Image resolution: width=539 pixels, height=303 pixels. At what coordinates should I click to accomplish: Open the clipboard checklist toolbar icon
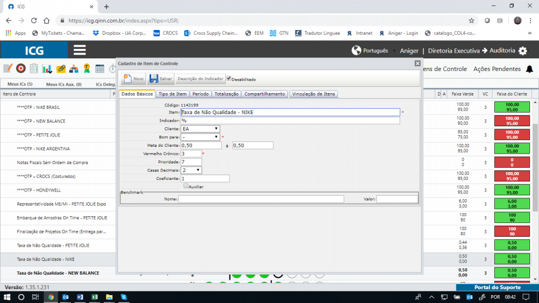pos(34,68)
